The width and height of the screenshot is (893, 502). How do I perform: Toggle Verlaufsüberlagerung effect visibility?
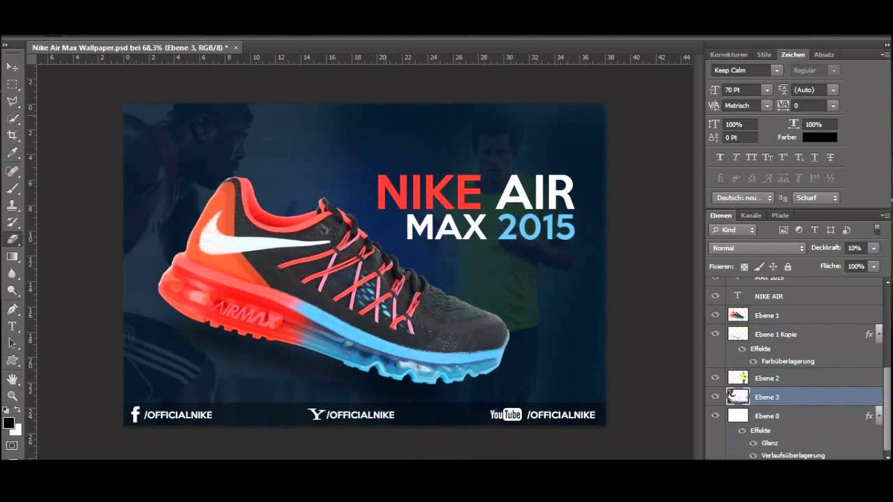point(753,455)
